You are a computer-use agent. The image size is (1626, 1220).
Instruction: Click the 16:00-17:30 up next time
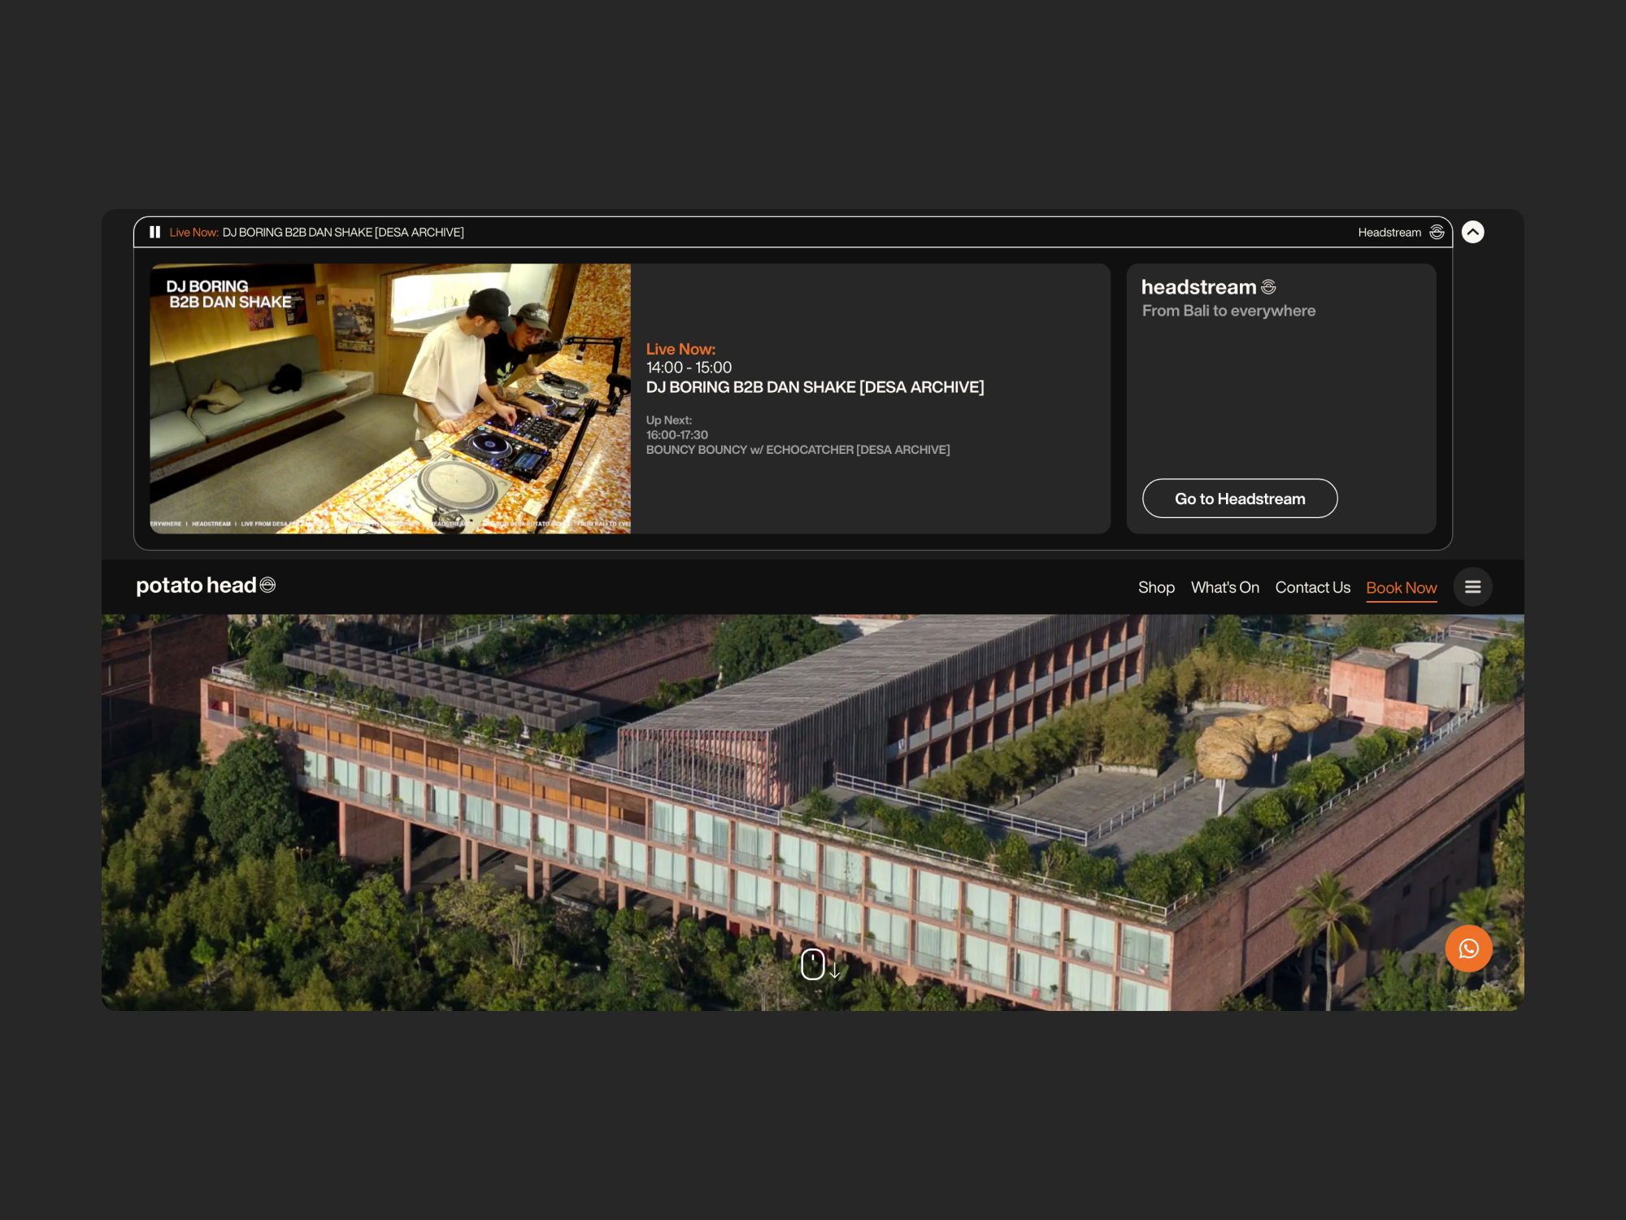click(676, 435)
